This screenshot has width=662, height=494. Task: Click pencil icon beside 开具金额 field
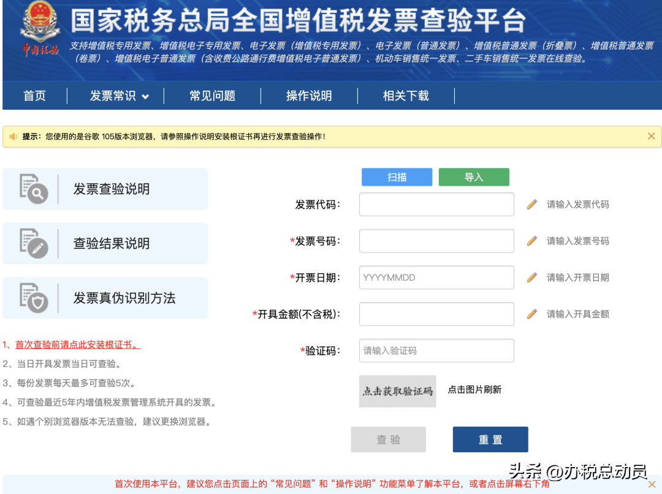point(532,314)
